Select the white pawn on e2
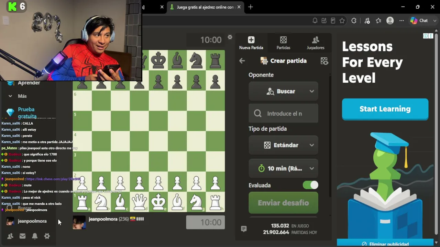The width and height of the screenshot is (440, 247). pyautogui.click(x=158, y=183)
